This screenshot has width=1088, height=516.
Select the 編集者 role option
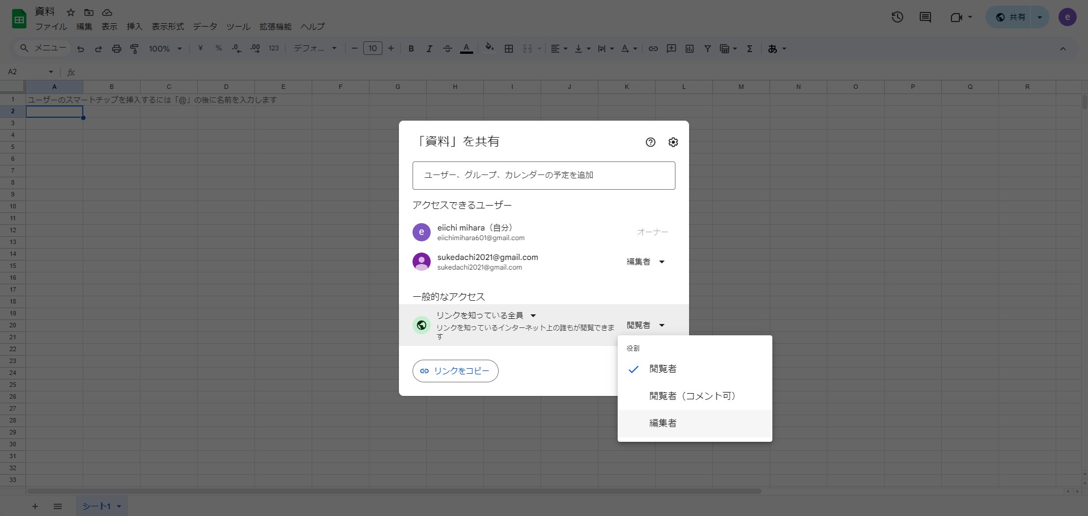(695, 424)
